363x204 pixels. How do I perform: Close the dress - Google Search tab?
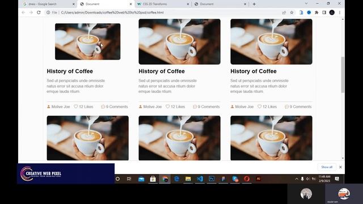74,4
